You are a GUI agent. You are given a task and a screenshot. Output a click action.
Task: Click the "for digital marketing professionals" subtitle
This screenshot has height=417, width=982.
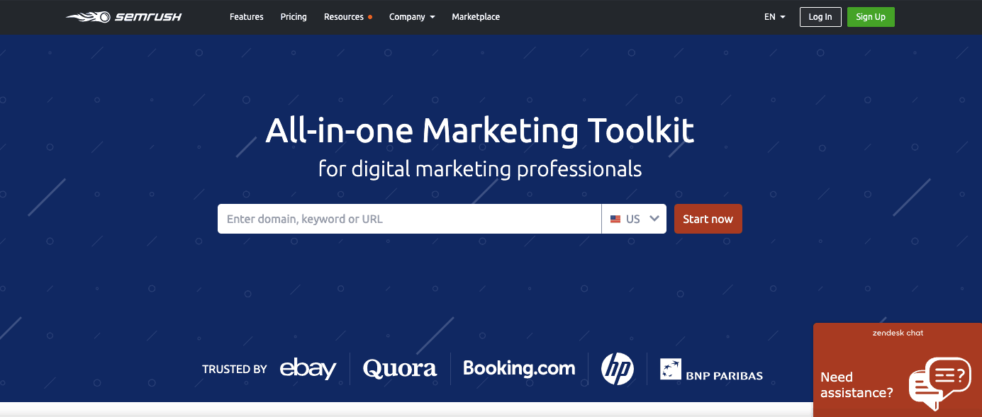pos(480,169)
